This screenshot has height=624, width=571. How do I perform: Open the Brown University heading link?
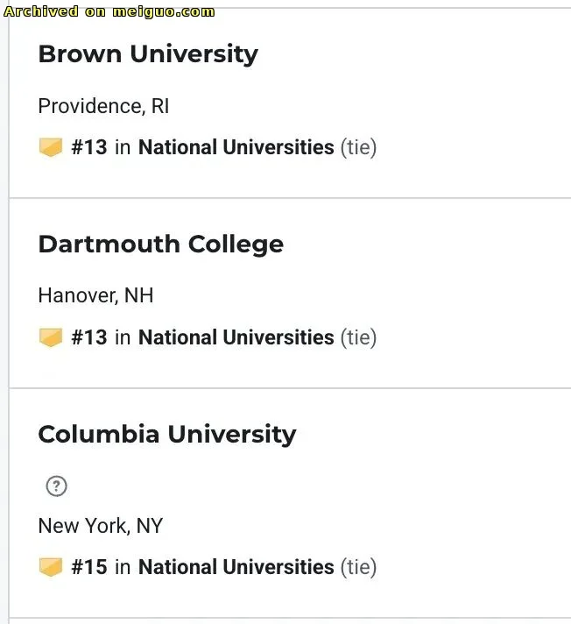148,54
